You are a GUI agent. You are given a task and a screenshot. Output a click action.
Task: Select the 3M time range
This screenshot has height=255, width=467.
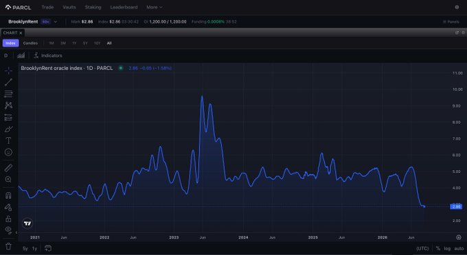click(63, 43)
